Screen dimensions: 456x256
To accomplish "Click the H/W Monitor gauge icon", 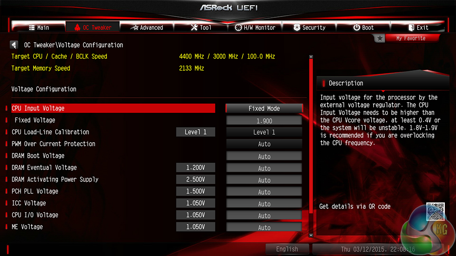I will click(238, 28).
